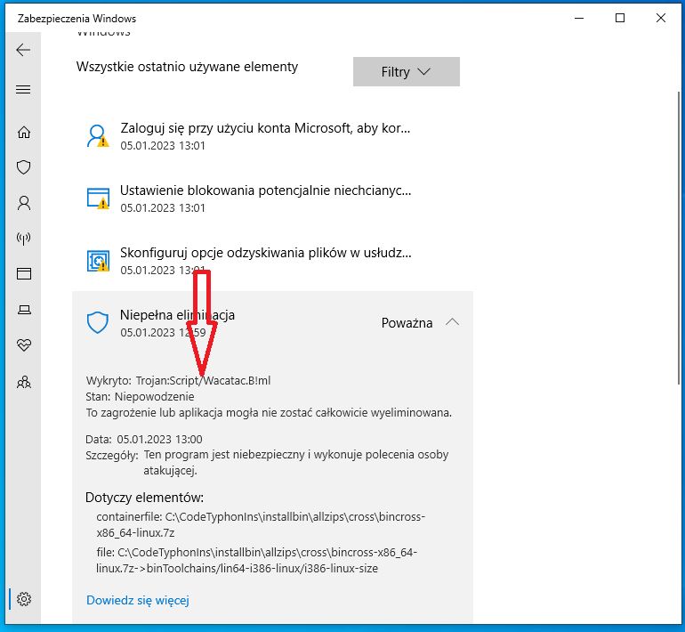Click the file recovery warning icon
Viewport: 685px width, 632px height.
[98, 261]
